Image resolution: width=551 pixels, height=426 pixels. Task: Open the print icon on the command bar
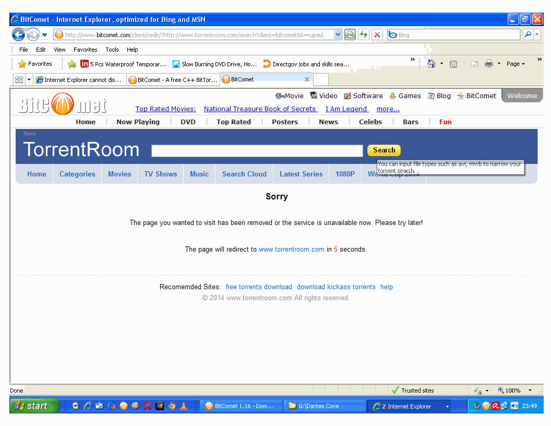coord(489,64)
